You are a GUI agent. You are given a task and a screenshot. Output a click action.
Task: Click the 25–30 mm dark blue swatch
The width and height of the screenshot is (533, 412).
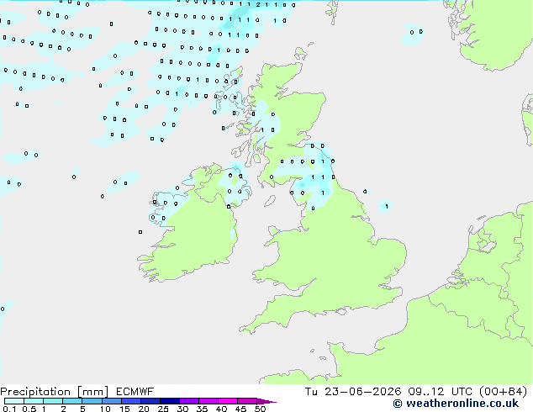[169, 401]
